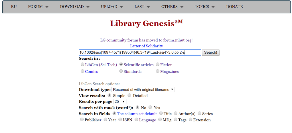Open the LG community forum moved notice
This screenshot has width=292, height=133.
click(x=146, y=40)
